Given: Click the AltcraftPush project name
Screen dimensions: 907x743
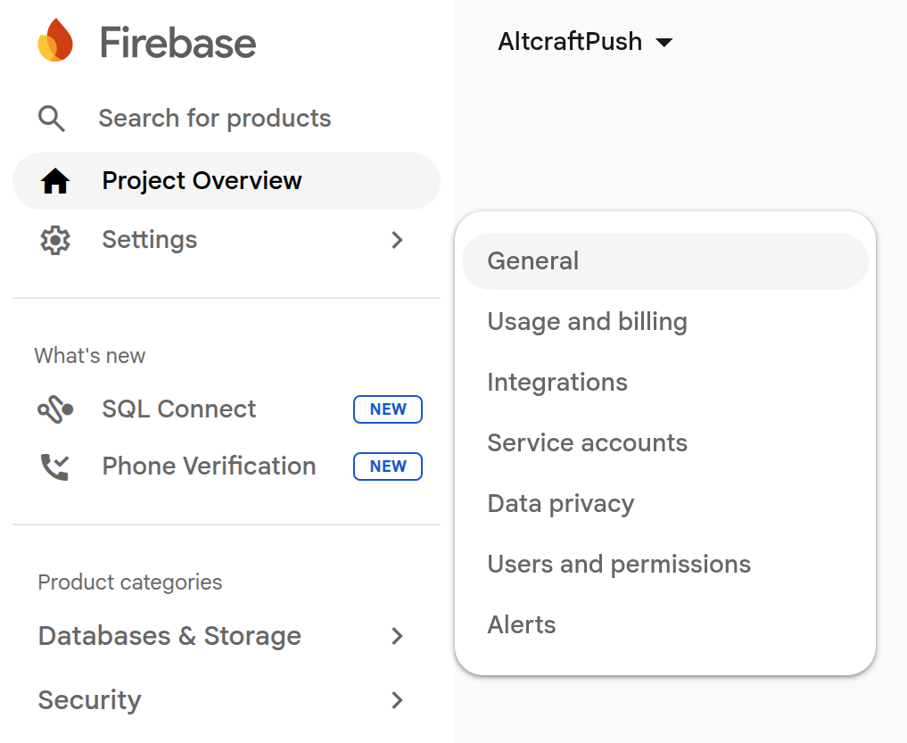Looking at the screenshot, I should click(x=570, y=42).
